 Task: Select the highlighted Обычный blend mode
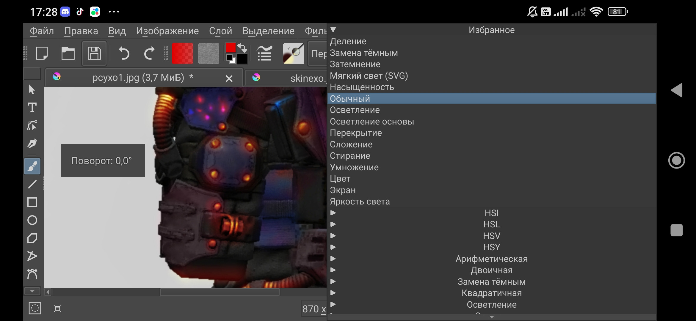click(x=492, y=98)
